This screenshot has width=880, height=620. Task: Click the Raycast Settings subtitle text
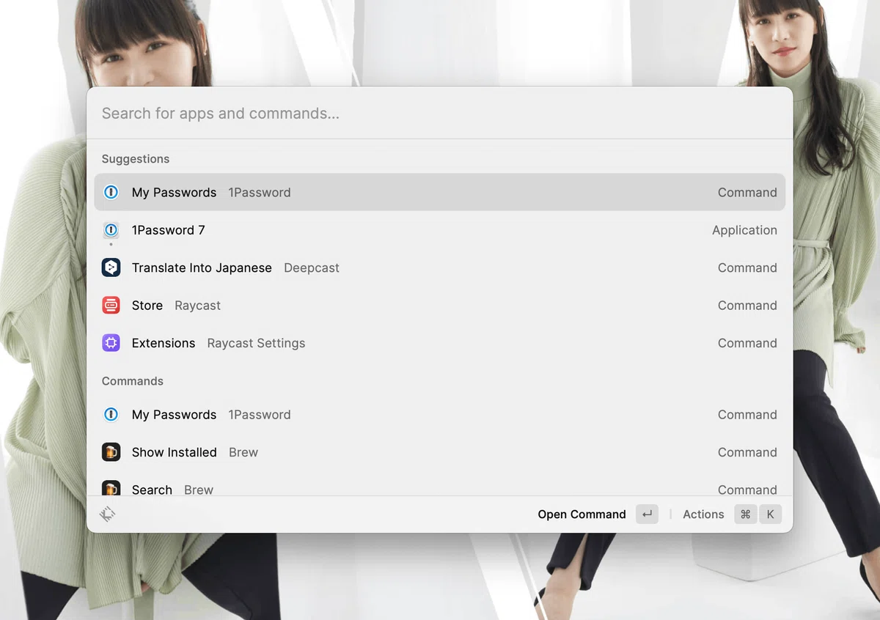pos(256,343)
